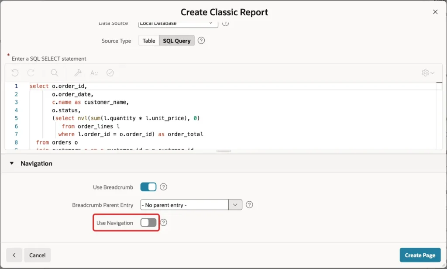Grab the editor resize handle below code
447x269 pixels.
tap(223, 151)
